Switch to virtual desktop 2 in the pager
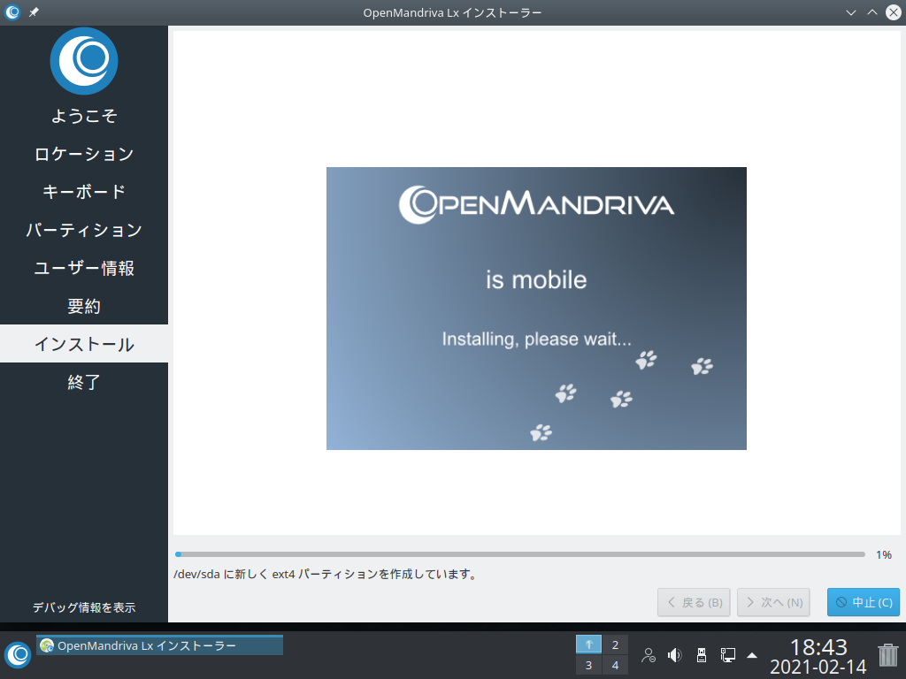Screen dimensions: 906x679 coord(616,645)
